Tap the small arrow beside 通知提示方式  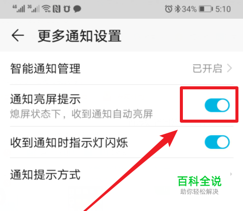coord(231,174)
